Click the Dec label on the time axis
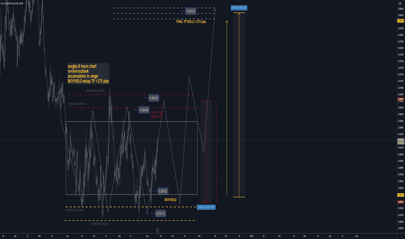405x239 pixels. 226,236
